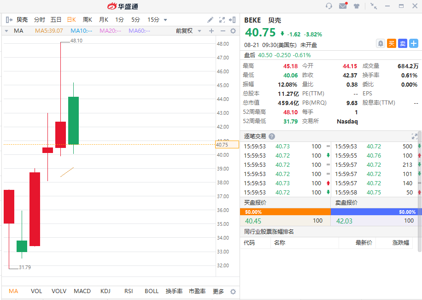Add BEKE to watchlist with plus icon

(414, 43)
